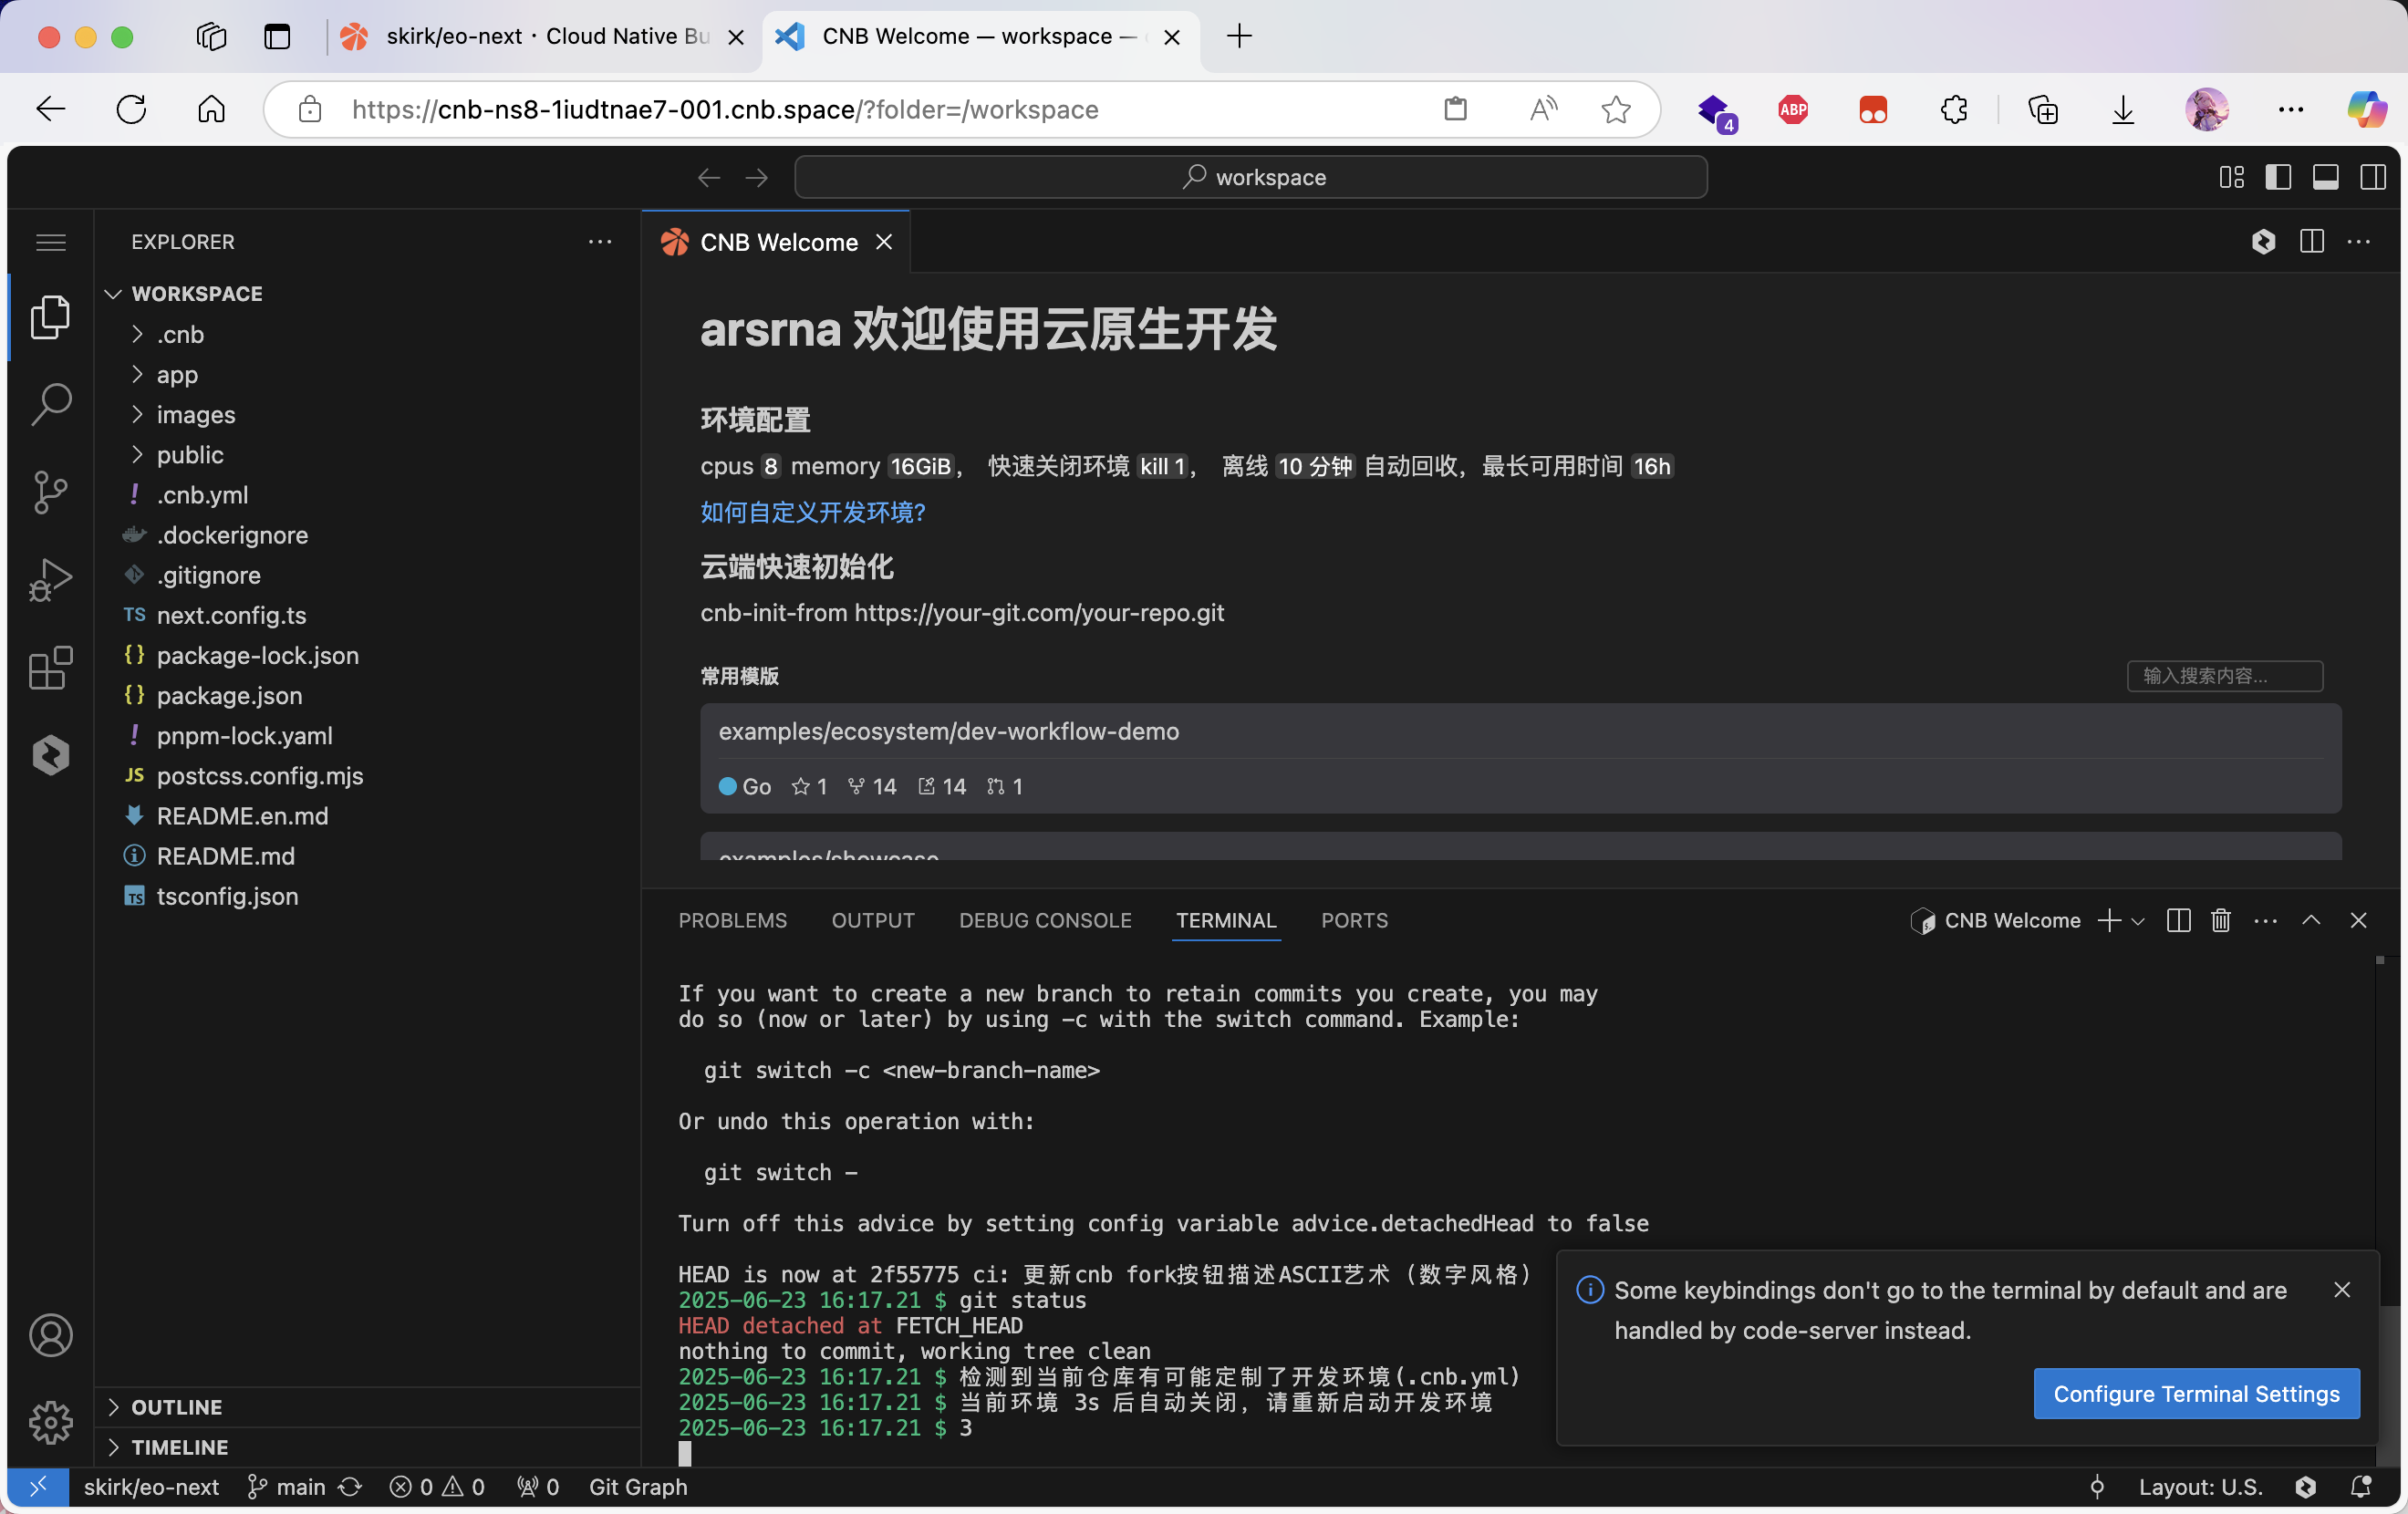The height and width of the screenshot is (1514, 2408).
Task: Switch to the DEBUG CONSOLE tab
Action: tap(1044, 920)
